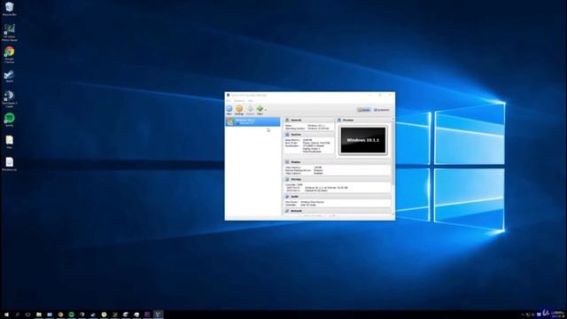Open the File menu in VirtualBox
The image size is (567, 319).
(229, 100)
